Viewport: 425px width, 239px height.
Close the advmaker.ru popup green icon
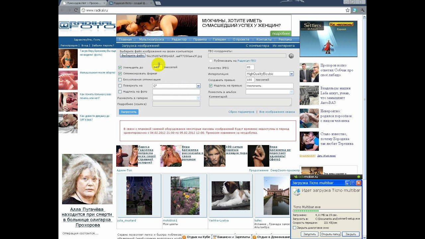(x=359, y=177)
